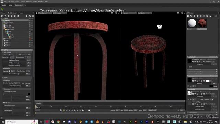
Task: Jump to the last frame in timeline
Action: [83, 110]
